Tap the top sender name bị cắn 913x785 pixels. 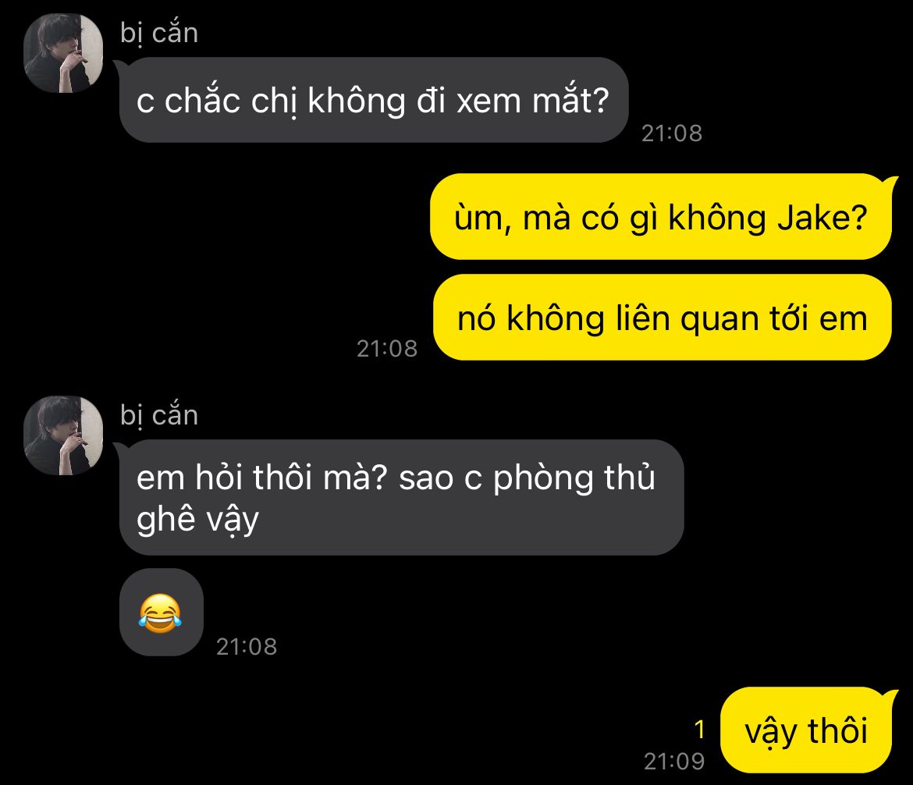159,34
